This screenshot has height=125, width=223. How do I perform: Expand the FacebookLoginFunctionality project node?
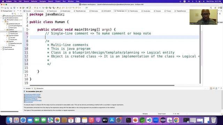[1, 16]
